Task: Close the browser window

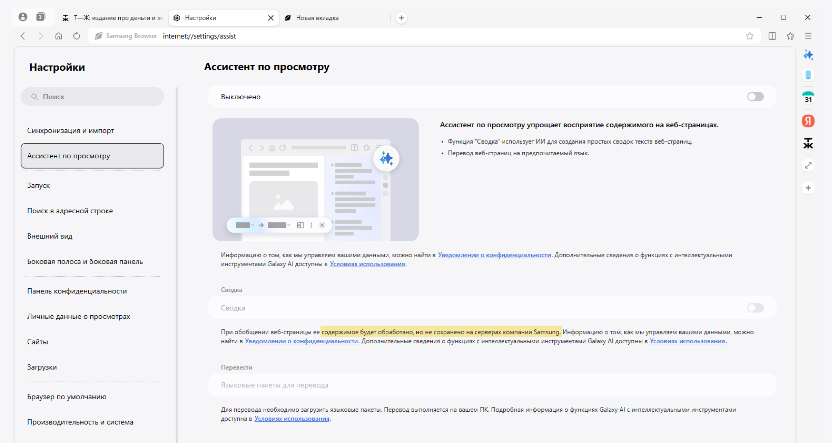Action: [x=807, y=17]
